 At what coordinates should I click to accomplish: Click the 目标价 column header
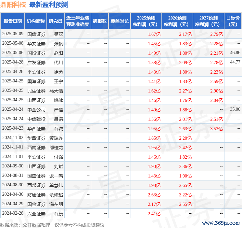(233, 21)
